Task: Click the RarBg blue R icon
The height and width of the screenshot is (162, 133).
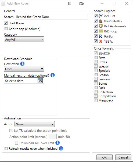Action: click(100, 36)
